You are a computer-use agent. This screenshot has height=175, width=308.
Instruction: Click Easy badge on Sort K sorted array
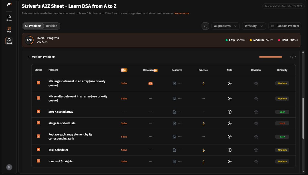[x=282, y=112]
